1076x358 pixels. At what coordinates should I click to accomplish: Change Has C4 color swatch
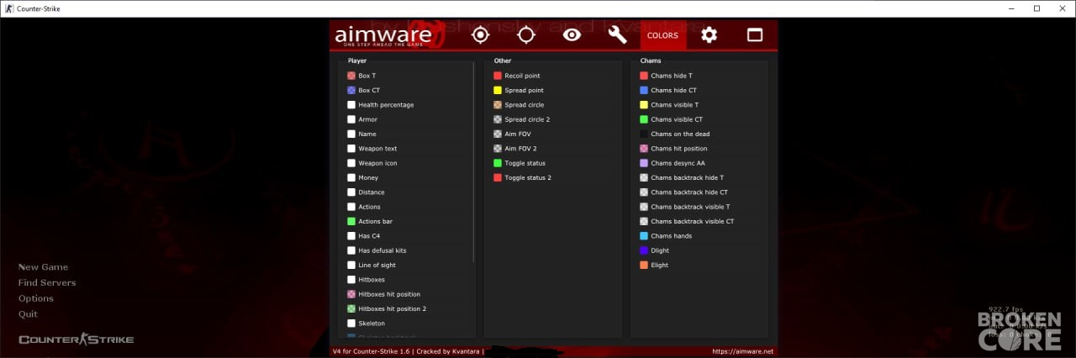351,236
